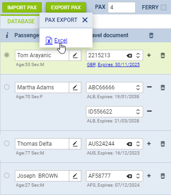Add document for Joseph BROWN with plus
This screenshot has width=171, height=195.
click(149, 175)
